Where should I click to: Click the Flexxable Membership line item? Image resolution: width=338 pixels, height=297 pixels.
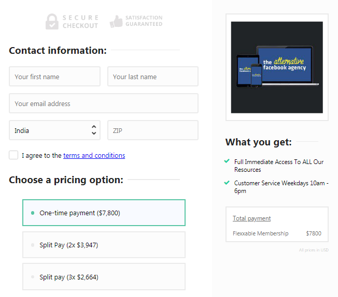(260, 233)
